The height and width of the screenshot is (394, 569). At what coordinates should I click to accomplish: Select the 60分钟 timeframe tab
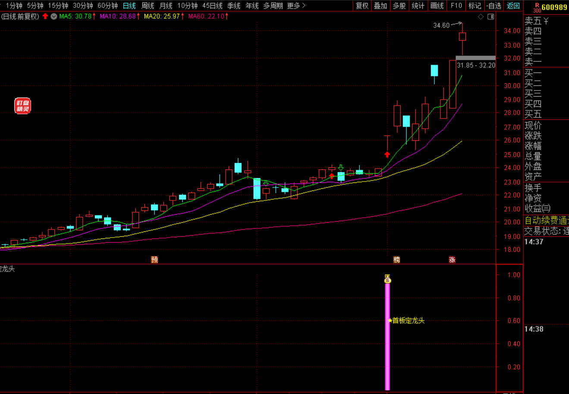pos(107,6)
